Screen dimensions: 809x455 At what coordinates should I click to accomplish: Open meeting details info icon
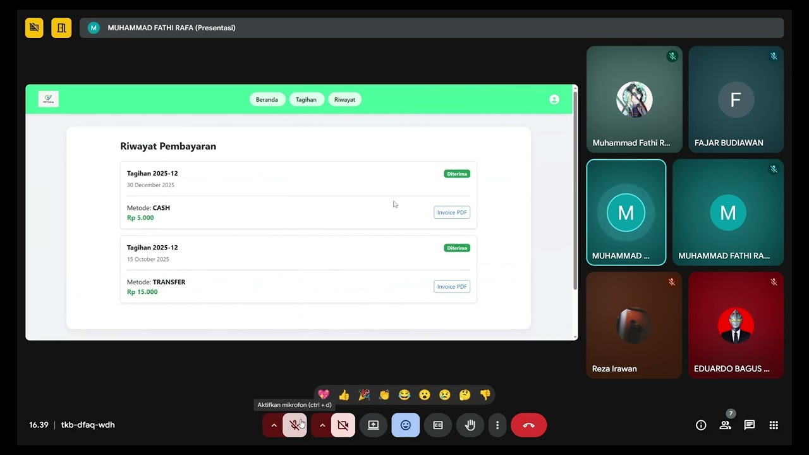(x=701, y=425)
